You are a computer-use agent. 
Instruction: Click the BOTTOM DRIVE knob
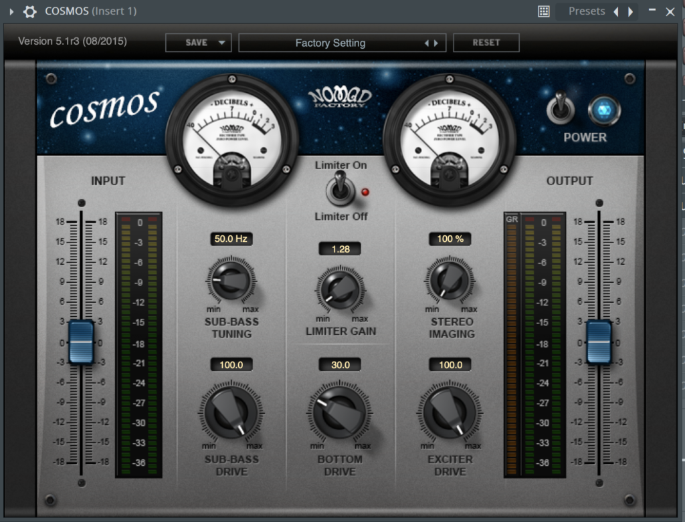[340, 412]
